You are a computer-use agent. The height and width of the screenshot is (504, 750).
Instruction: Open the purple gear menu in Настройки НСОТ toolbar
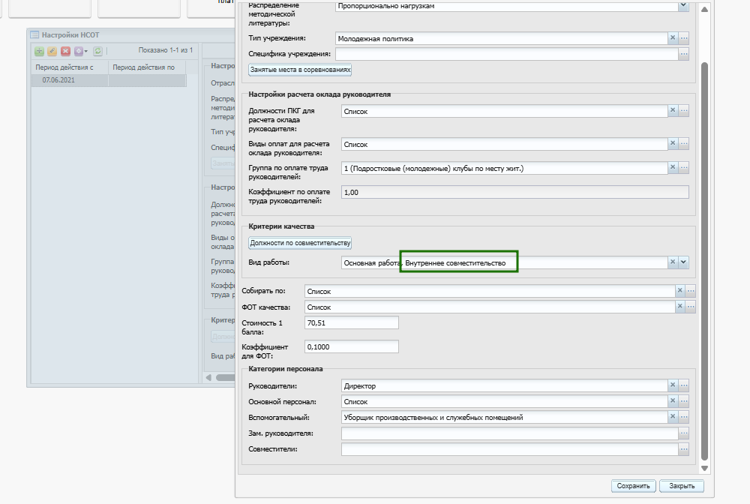click(x=81, y=51)
